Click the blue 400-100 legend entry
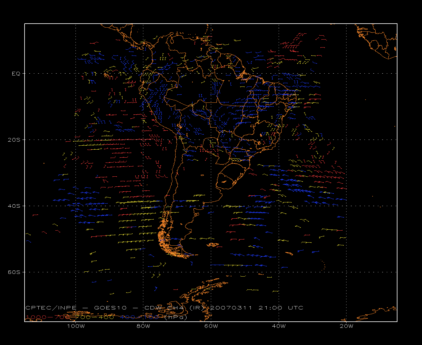 [140, 317]
